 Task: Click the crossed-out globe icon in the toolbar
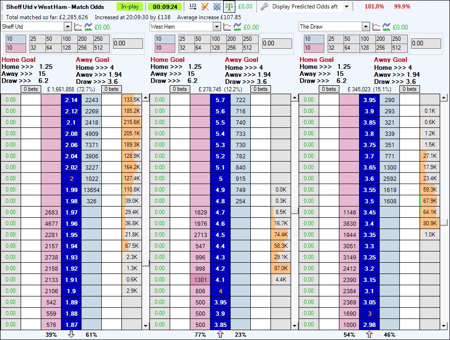tap(216, 7)
